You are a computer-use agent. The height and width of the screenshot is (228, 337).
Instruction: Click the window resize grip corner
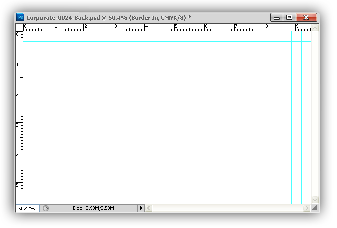(x=315, y=208)
